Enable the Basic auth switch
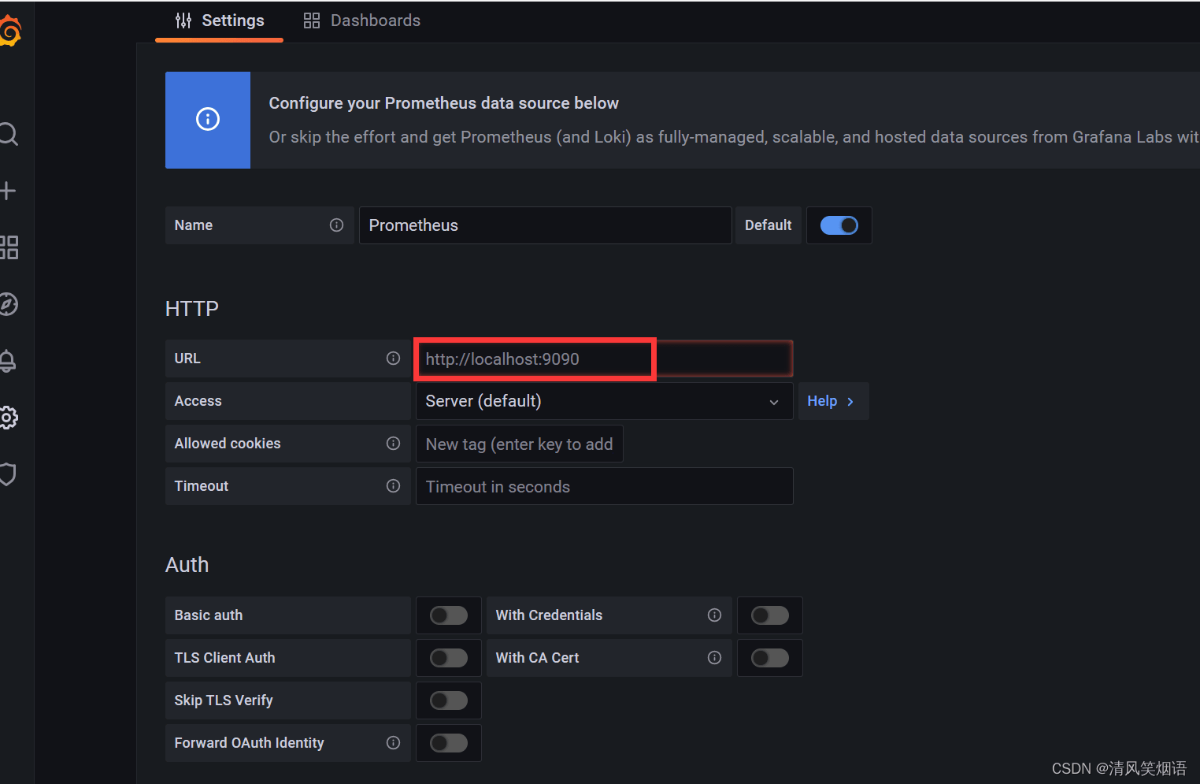The height and width of the screenshot is (784, 1200). [449, 615]
